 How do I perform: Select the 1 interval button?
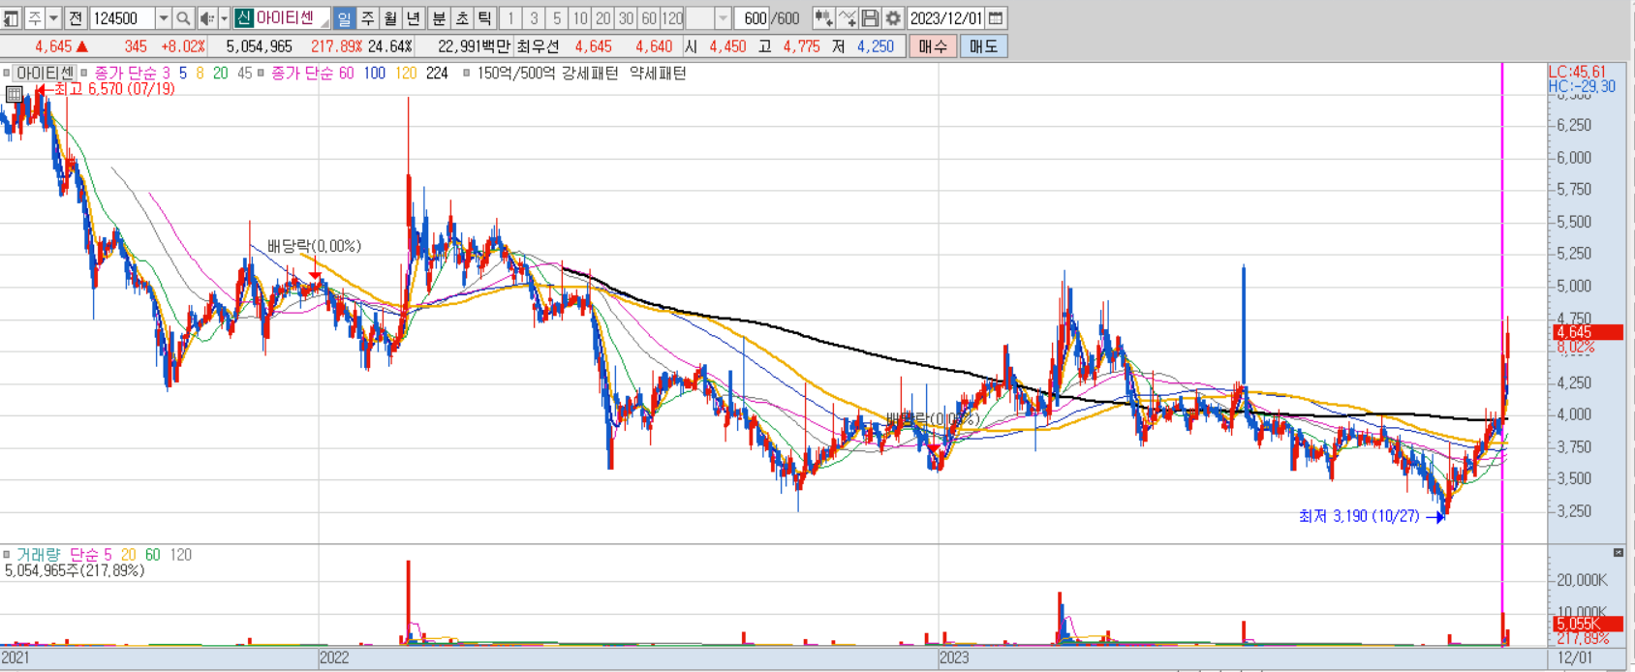510,17
